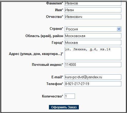This screenshot has width=127, height=113.
Task: Click the Область (край), район label
Action: click(x=44, y=36)
